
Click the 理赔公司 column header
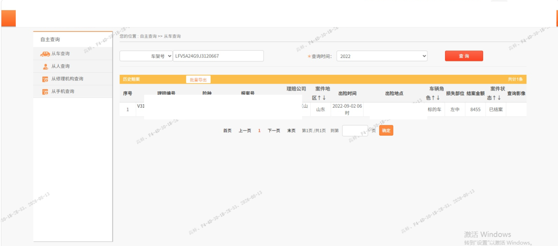click(x=296, y=89)
